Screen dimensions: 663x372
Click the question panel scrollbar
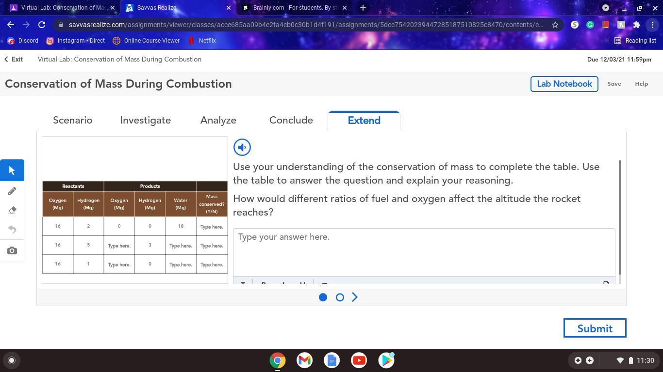[x=620, y=218]
